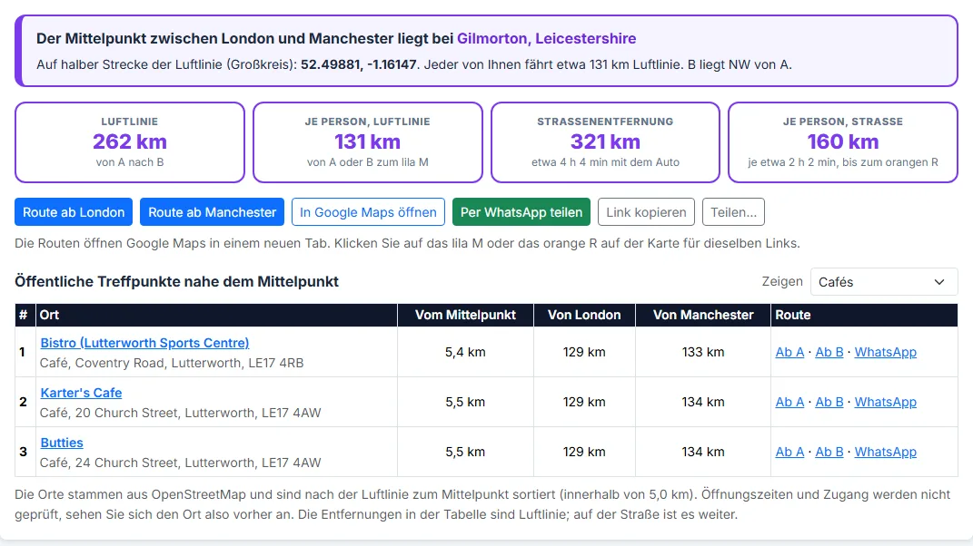Open the Cafés category dropdown
This screenshot has width=973, height=546.
point(884,282)
